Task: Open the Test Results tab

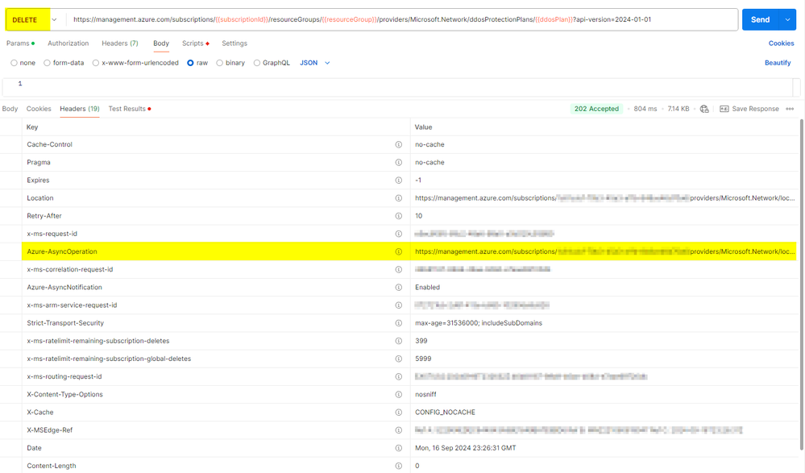Action: tap(130, 109)
